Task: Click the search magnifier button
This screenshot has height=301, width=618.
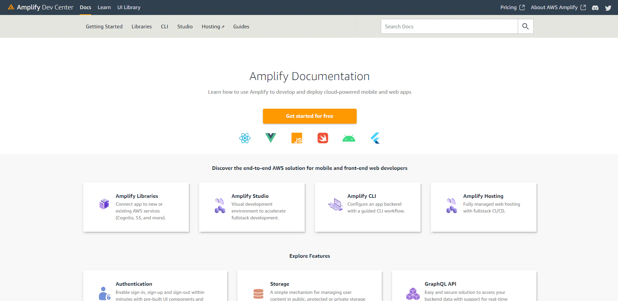Action: coord(526,26)
